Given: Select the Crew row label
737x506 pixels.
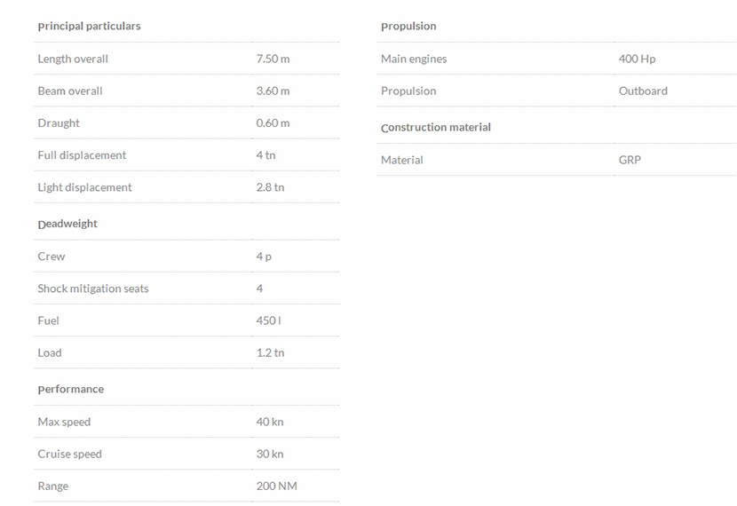Looking at the screenshot, I should pos(52,256).
